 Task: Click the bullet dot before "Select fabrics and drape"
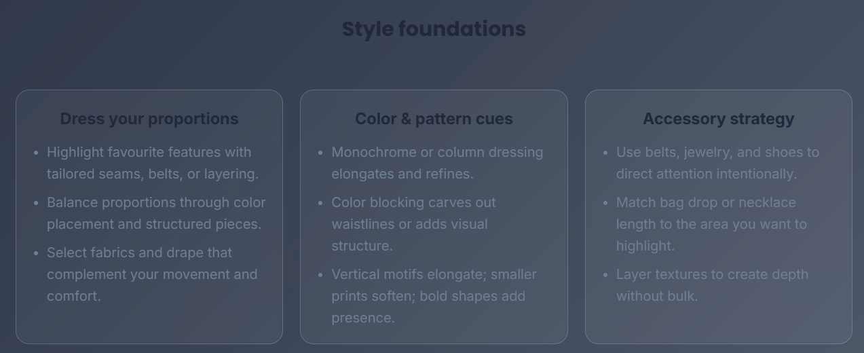pyautogui.click(x=36, y=253)
